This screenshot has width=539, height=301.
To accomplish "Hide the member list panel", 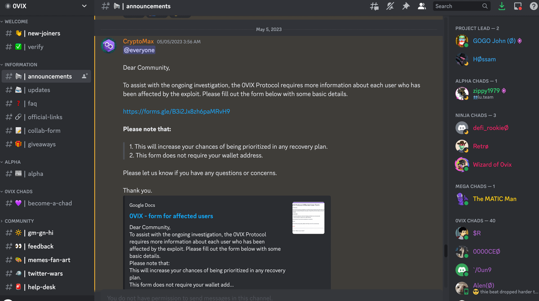I will tap(422, 6).
